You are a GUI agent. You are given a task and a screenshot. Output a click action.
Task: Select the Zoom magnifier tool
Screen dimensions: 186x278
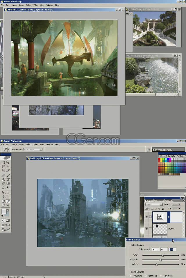pos(8,205)
